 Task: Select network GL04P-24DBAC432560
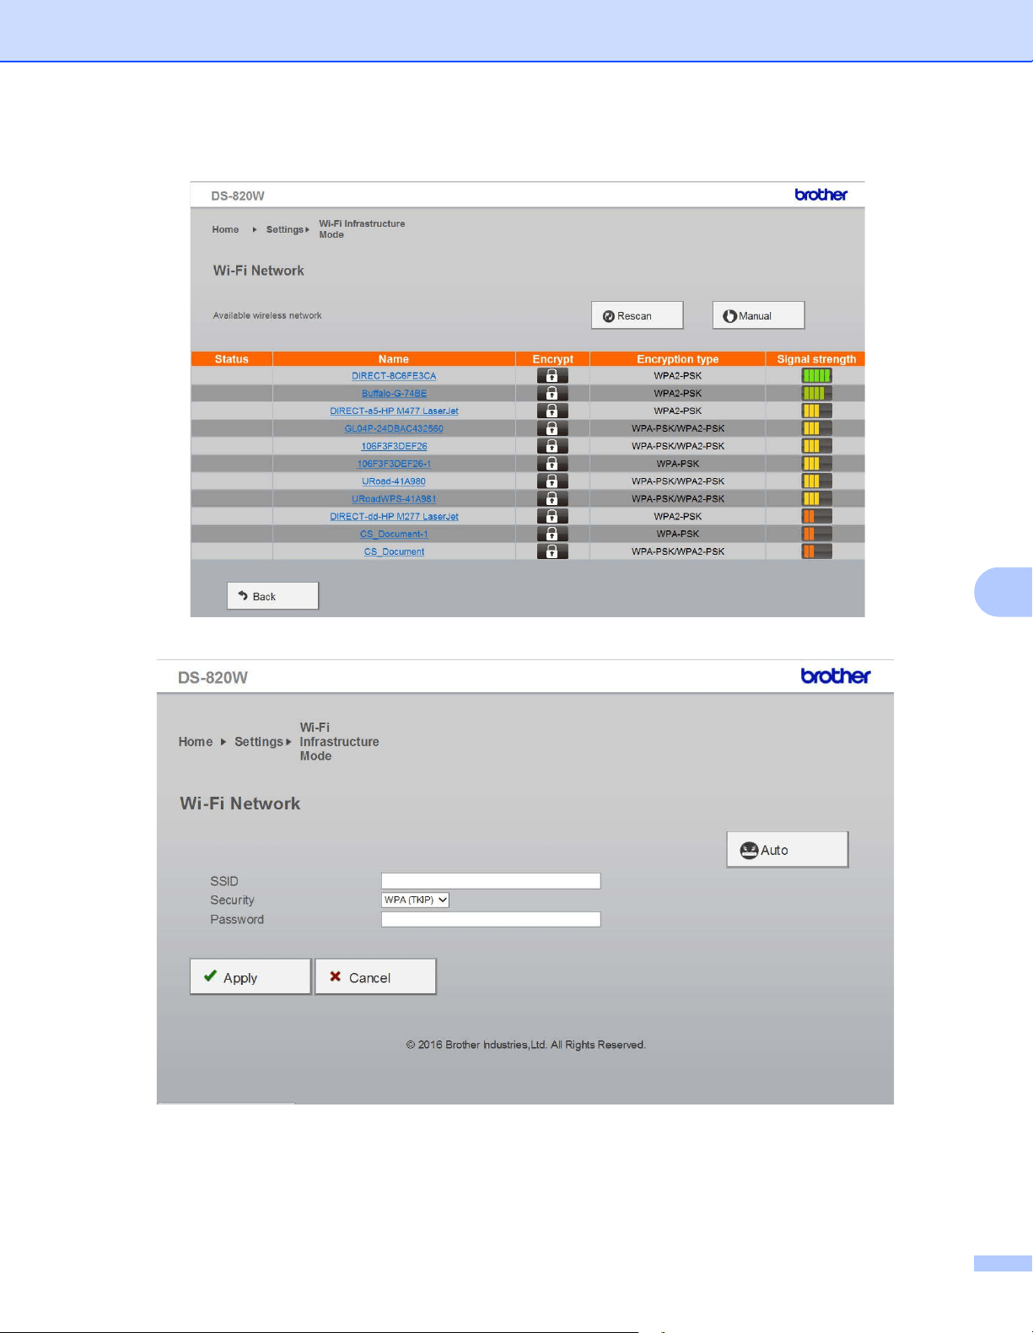pos(394,428)
